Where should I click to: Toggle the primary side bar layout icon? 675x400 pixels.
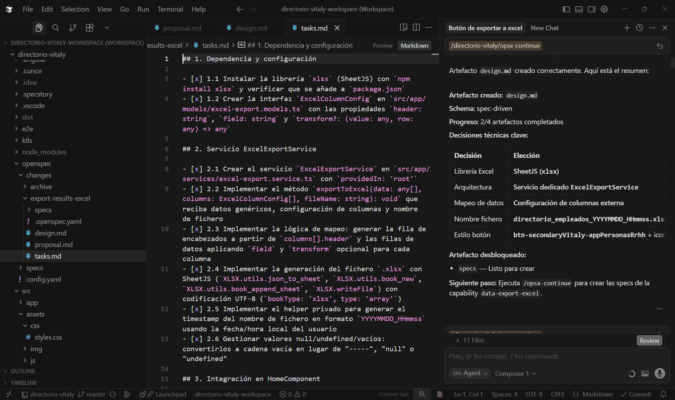566,9
